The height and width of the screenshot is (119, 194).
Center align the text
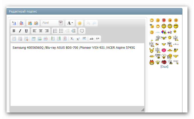coord(41,31)
